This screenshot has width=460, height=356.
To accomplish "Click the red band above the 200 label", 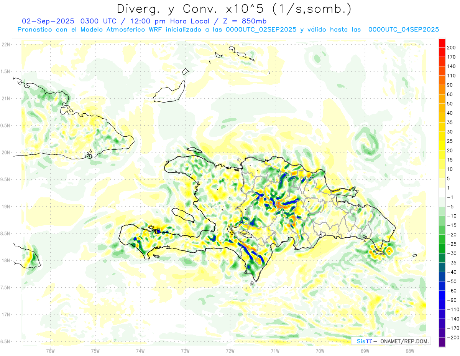I will 442,43.
